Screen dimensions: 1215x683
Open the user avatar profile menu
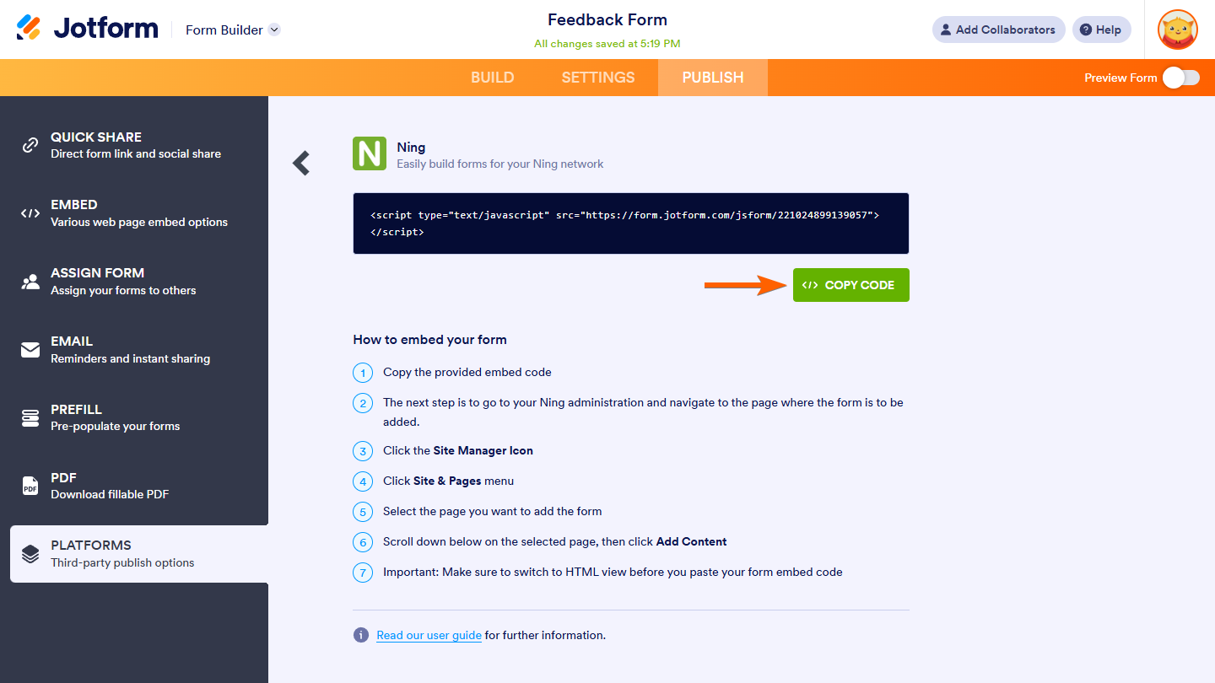1177,30
